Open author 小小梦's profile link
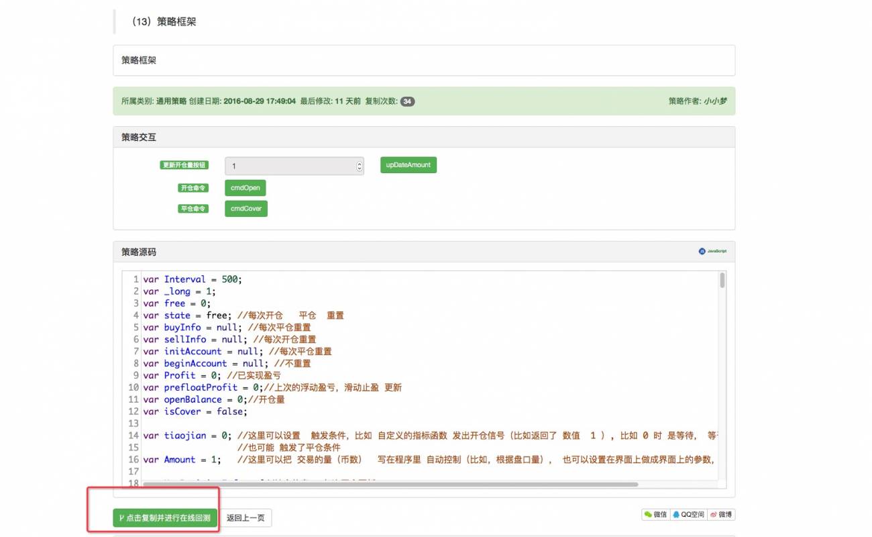This screenshot has width=872, height=537. click(716, 101)
